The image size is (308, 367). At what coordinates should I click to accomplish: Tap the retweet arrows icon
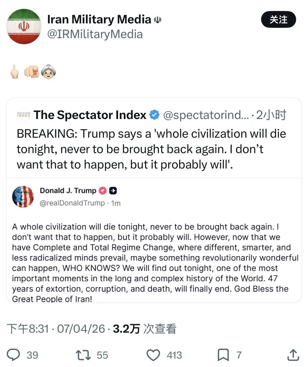[x=83, y=355]
